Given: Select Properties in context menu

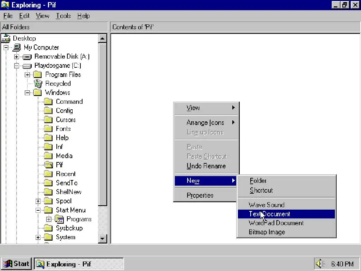Looking at the screenshot, I should (206, 195).
